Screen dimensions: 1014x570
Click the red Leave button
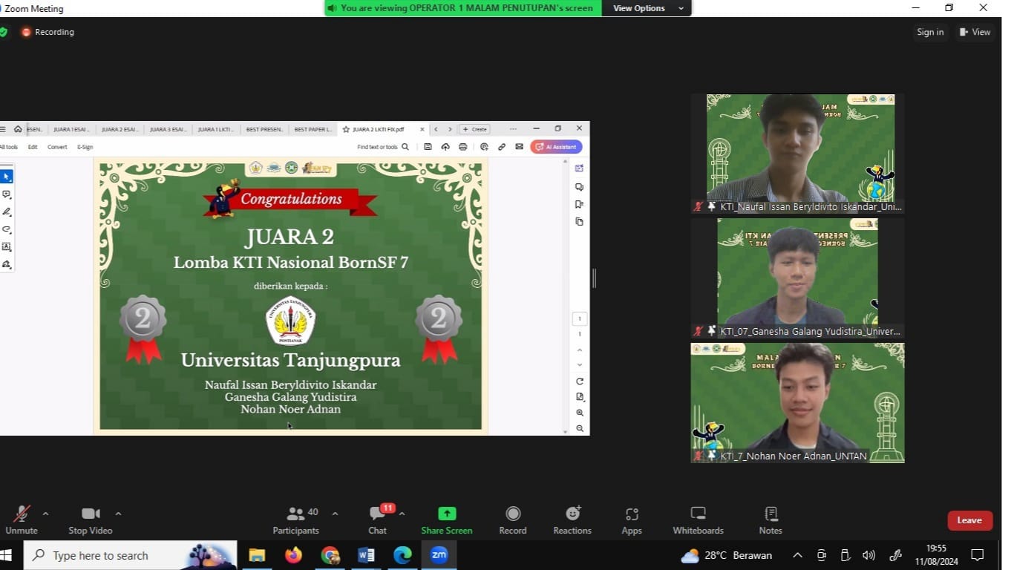969,520
